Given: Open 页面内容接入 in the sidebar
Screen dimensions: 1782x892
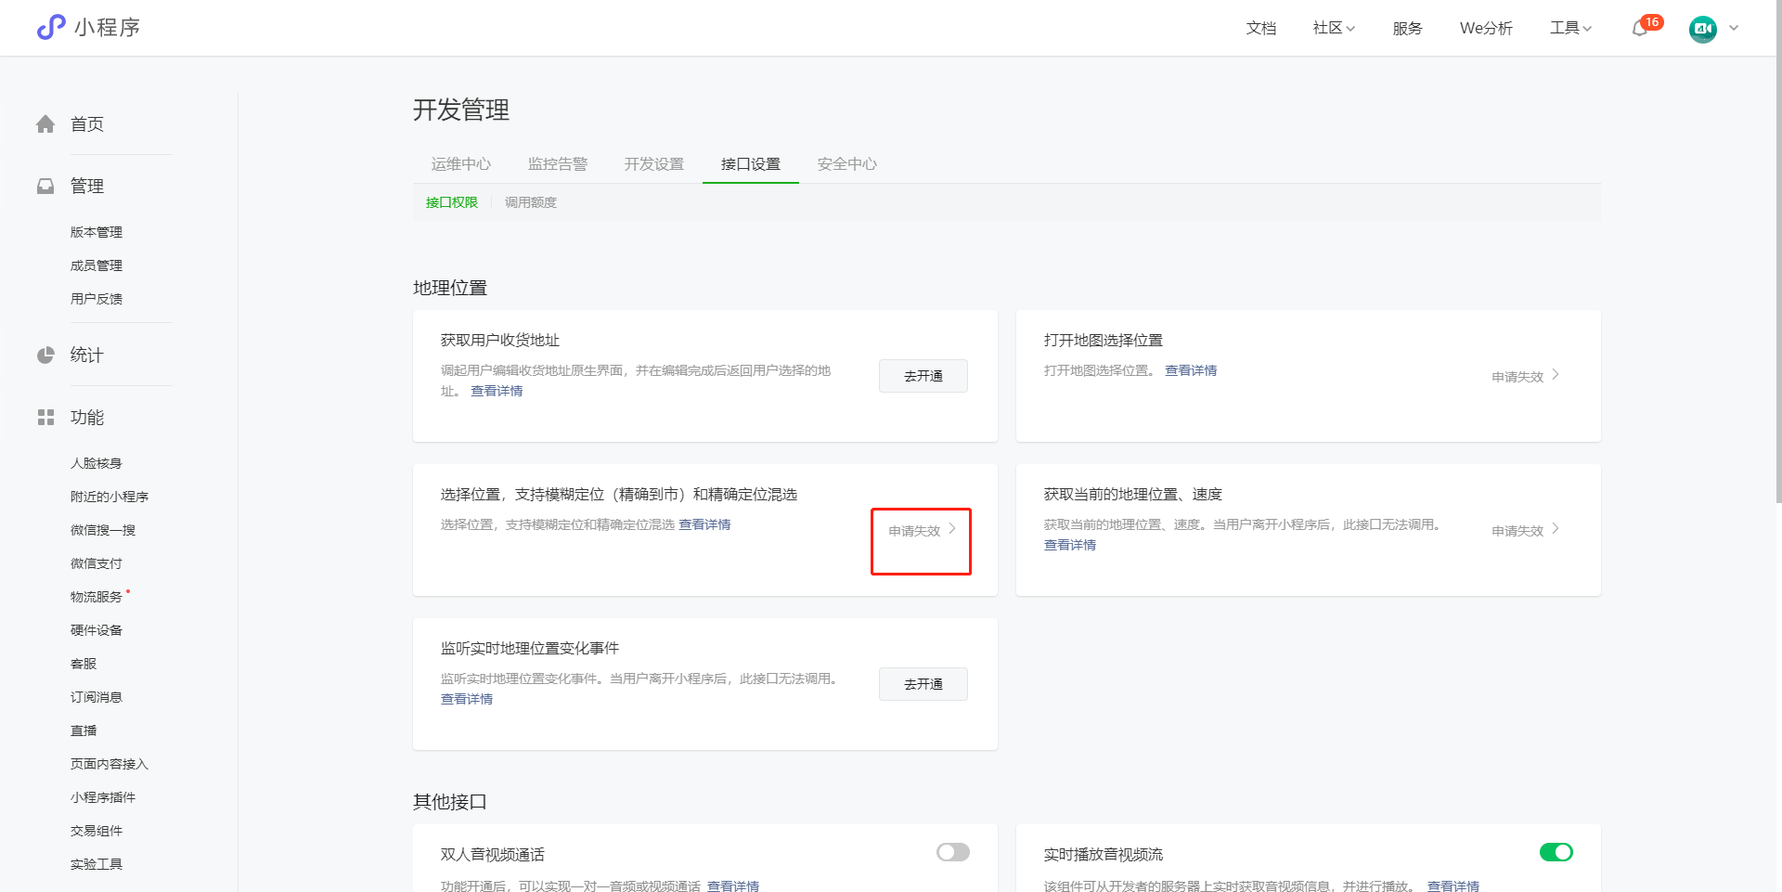Looking at the screenshot, I should pyautogui.click(x=110, y=764).
